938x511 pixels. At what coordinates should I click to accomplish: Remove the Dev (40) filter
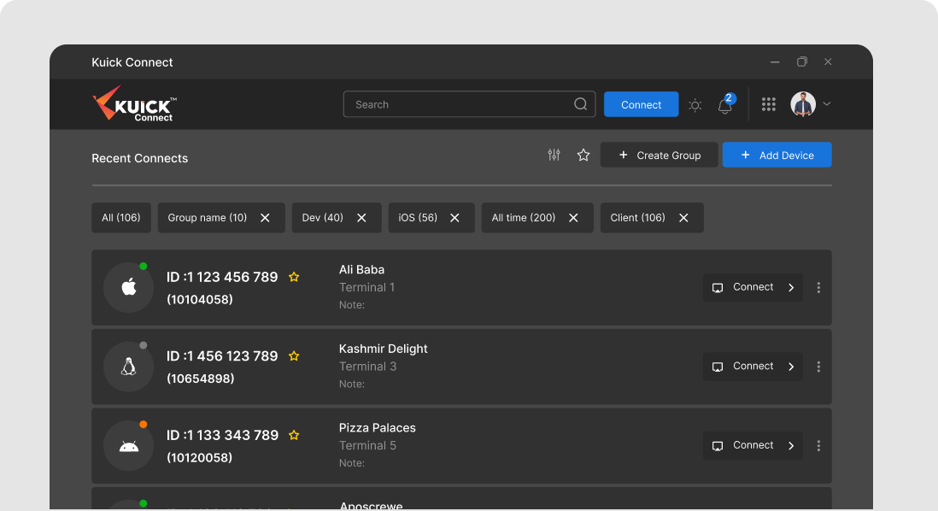(361, 218)
